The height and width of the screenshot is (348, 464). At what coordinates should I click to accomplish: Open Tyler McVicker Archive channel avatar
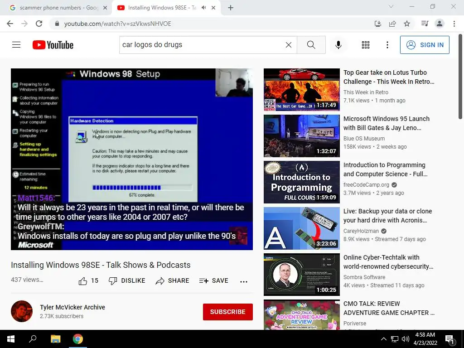(x=22, y=311)
